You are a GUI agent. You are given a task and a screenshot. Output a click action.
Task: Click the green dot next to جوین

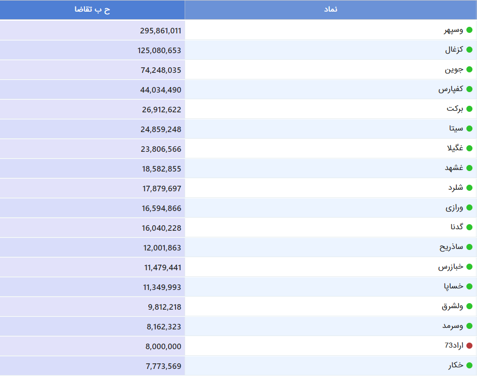(x=469, y=69)
